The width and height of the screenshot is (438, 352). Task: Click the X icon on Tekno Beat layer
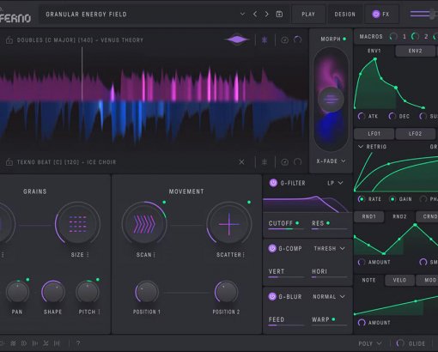[241, 162]
